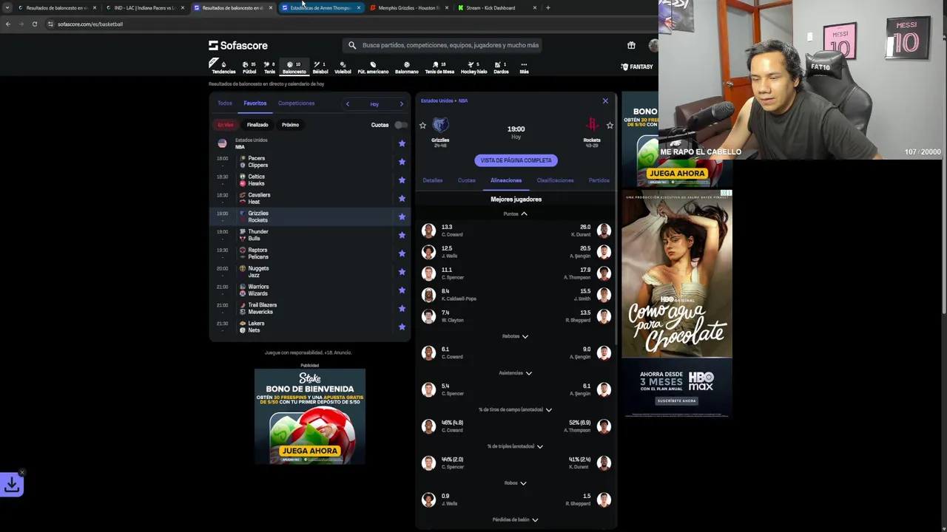Toggle favorite star for Grizzlies team header
Viewport: 947px width, 532px height.
pyautogui.click(x=422, y=126)
